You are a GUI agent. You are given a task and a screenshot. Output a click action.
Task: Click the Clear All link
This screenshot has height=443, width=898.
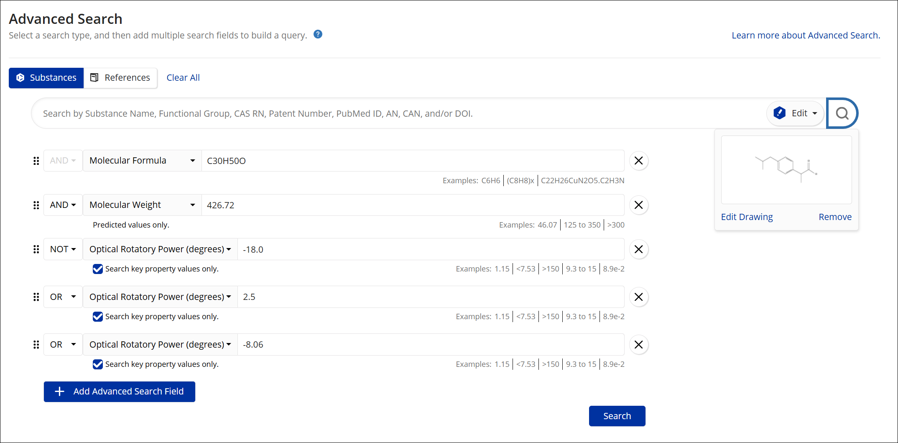point(183,78)
